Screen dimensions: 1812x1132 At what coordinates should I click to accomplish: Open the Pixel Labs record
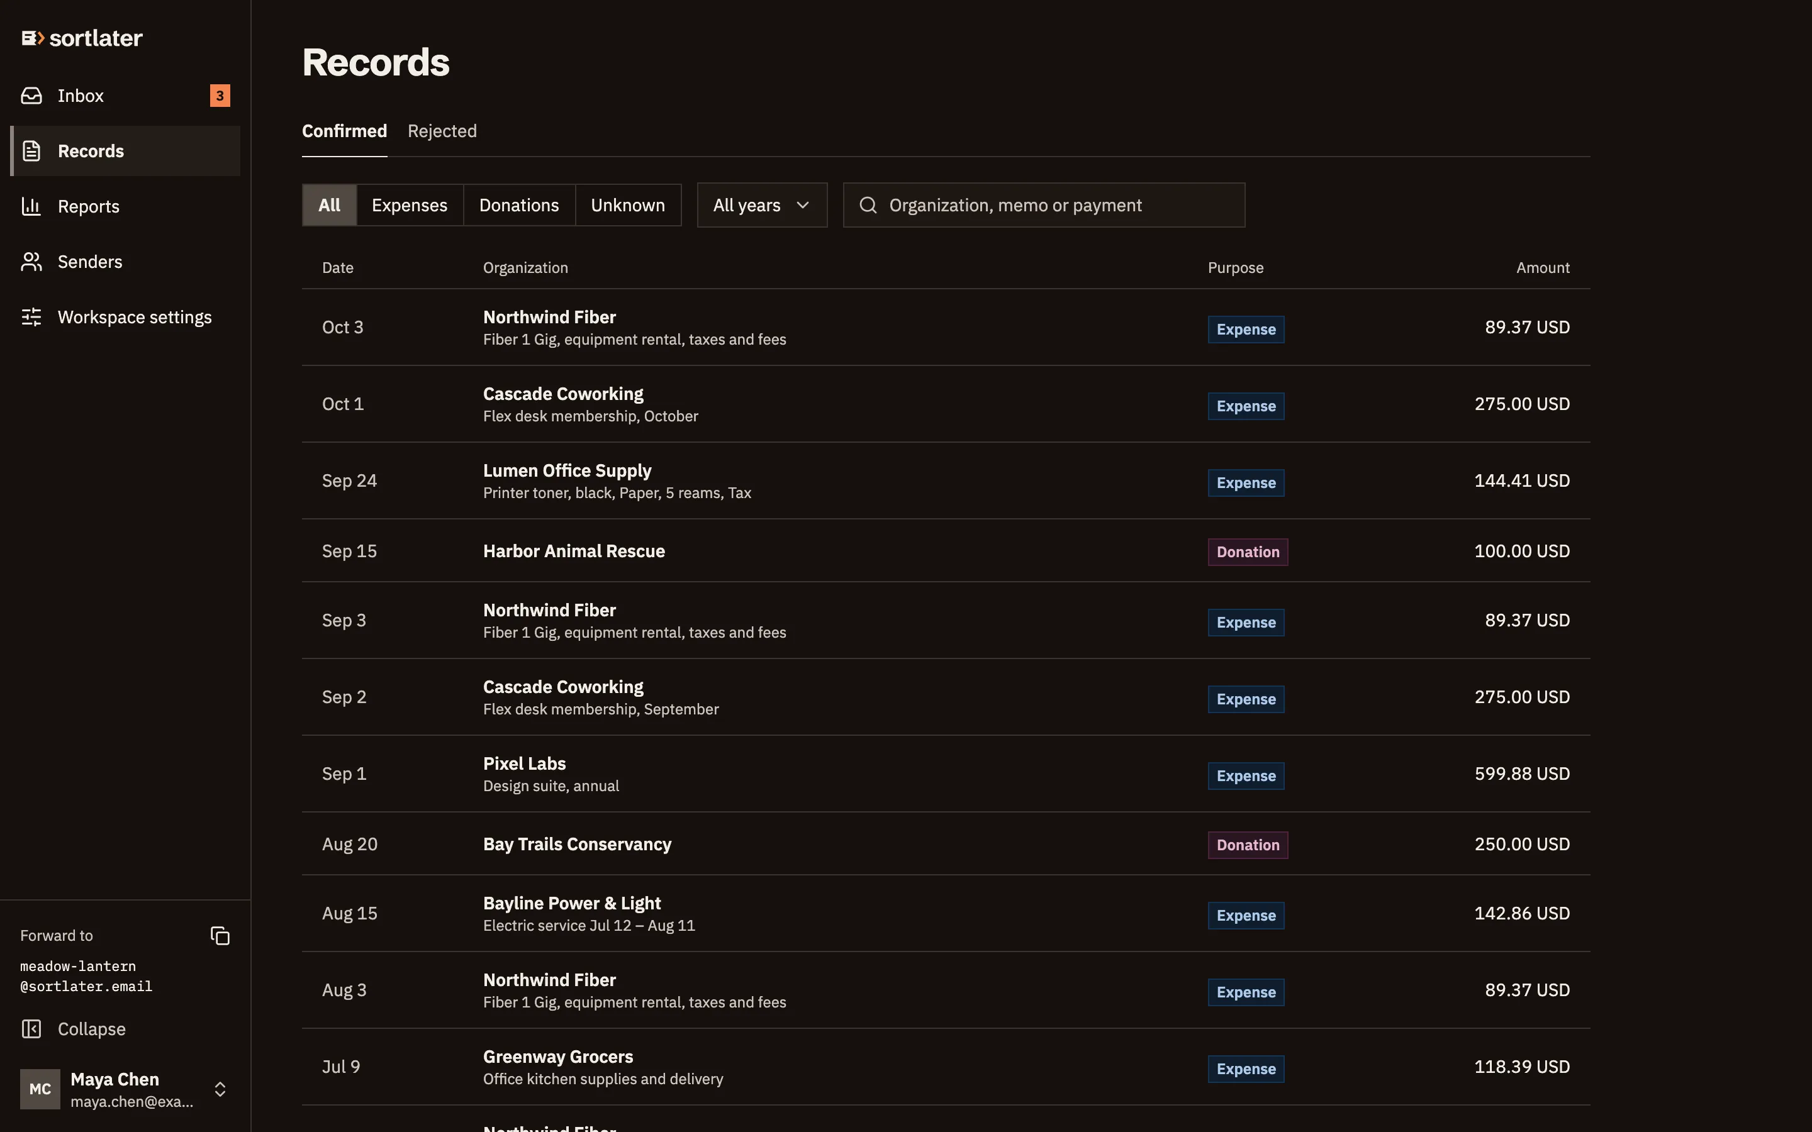click(x=946, y=774)
